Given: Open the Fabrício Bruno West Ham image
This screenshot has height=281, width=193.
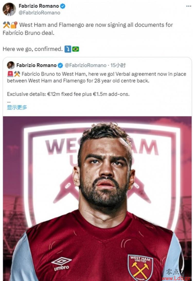Looking at the screenshot, I should pos(97,199).
